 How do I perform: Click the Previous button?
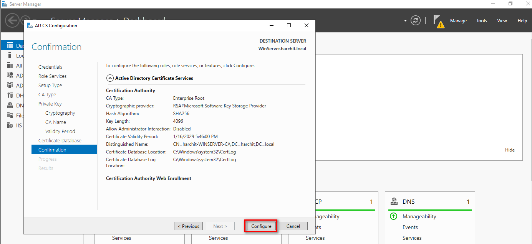pyautogui.click(x=189, y=226)
